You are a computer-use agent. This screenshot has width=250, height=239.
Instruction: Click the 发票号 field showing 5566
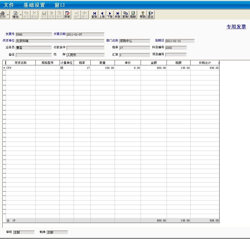click(x=30, y=35)
